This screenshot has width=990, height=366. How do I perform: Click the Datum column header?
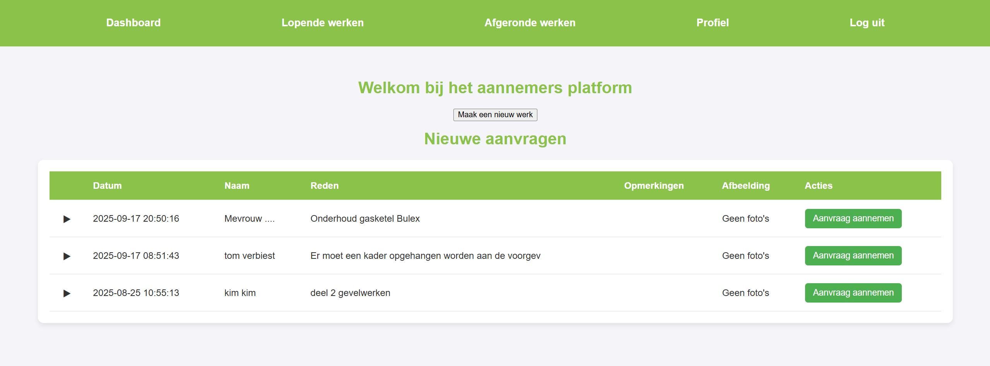(x=107, y=186)
